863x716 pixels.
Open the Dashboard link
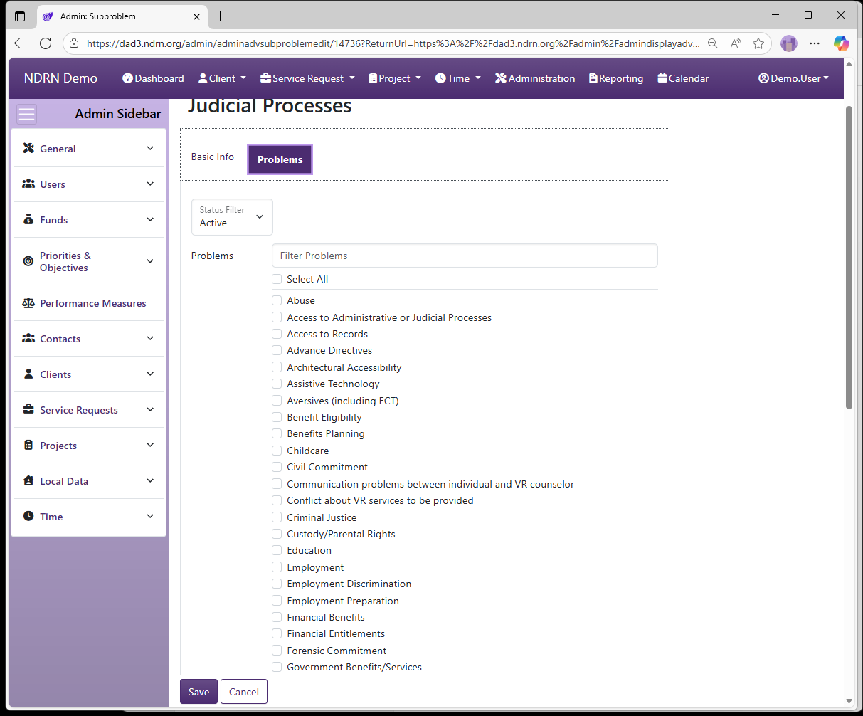coord(153,78)
